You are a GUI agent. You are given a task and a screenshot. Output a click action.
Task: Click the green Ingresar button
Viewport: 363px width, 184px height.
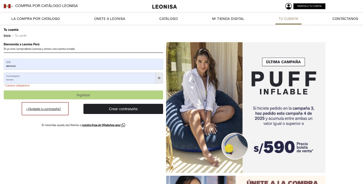pos(83,95)
